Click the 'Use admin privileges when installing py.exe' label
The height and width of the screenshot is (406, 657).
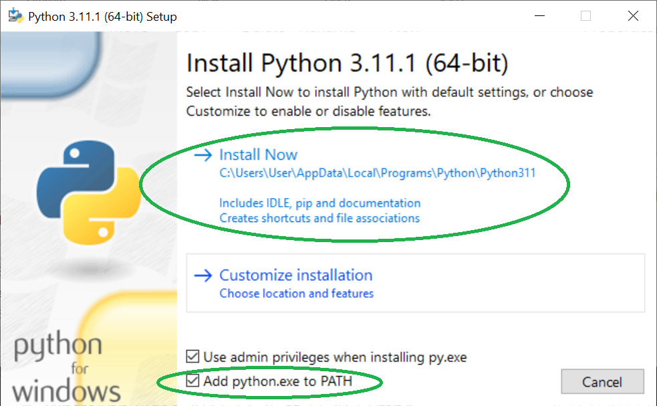coord(335,357)
